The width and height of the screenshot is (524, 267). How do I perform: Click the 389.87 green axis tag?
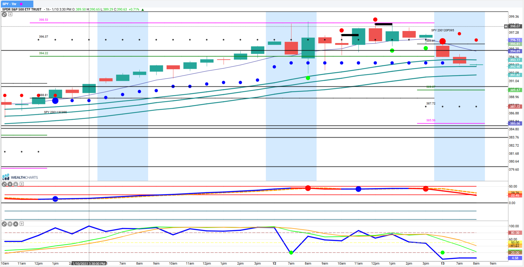click(515, 90)
